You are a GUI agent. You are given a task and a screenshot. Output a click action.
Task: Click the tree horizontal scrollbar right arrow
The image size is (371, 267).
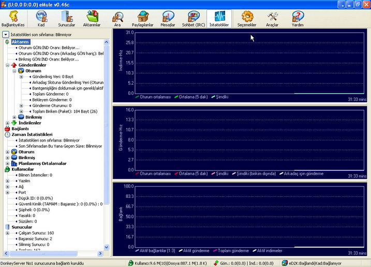click(x=100, y=253)
